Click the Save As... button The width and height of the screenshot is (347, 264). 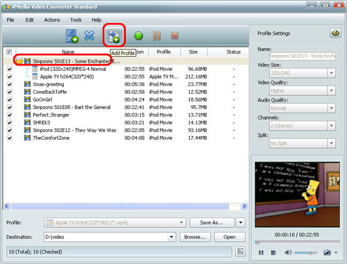212,222
